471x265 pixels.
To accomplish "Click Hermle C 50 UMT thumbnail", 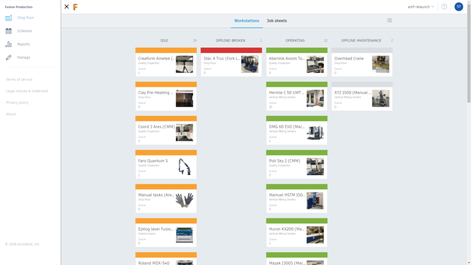I will pyautogui.click(x=315, y=98).
